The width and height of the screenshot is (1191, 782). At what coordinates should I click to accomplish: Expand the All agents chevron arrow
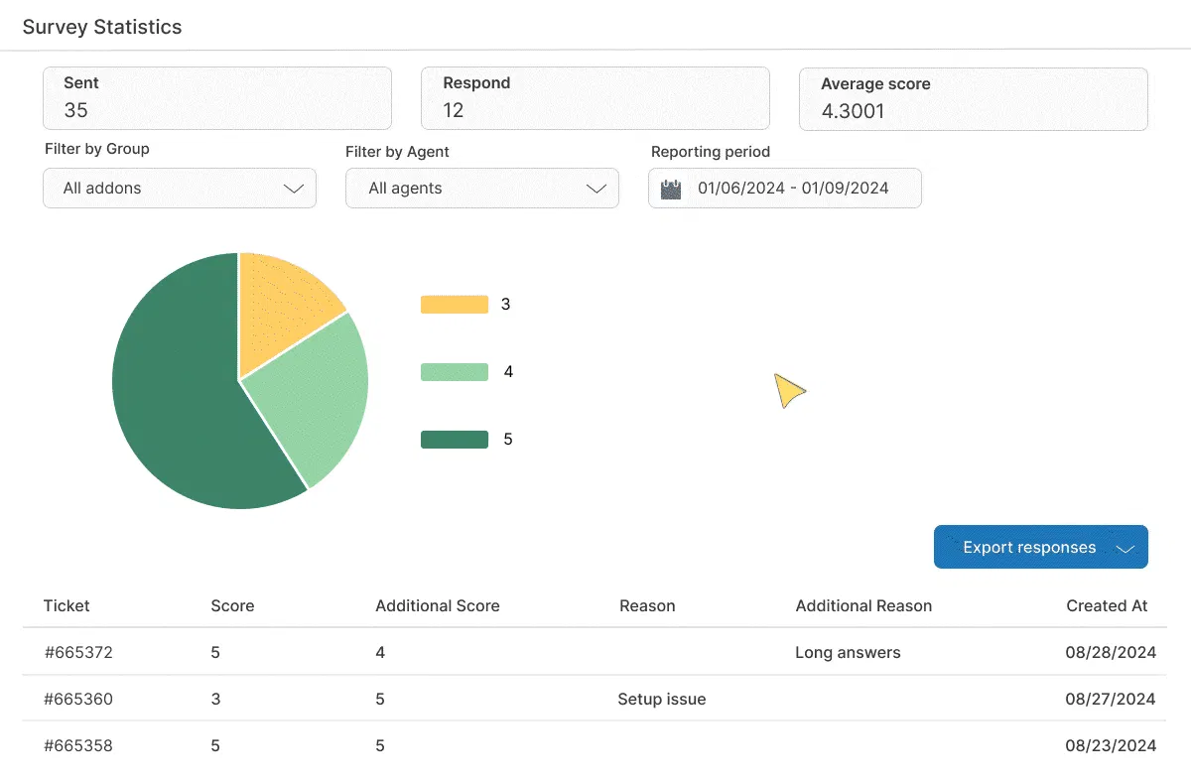coord(596,189)
